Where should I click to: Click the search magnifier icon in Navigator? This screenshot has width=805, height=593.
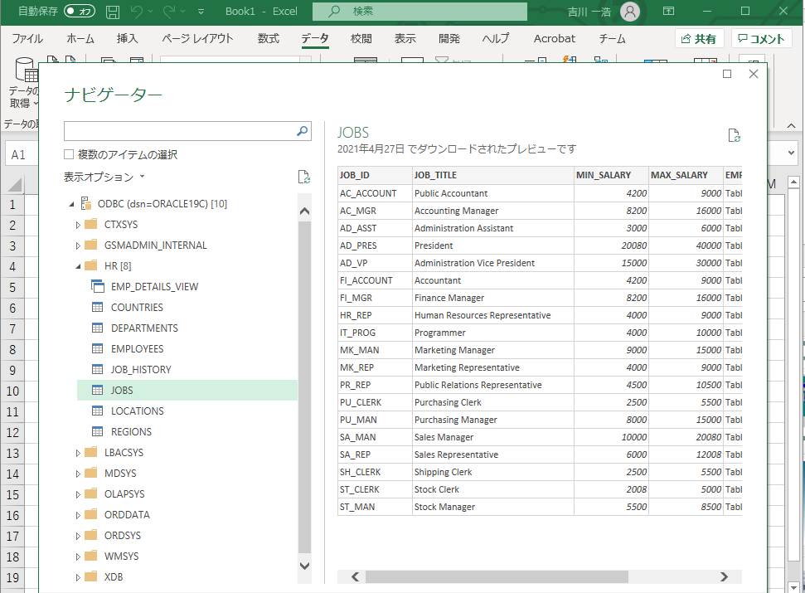pos(303,131)
